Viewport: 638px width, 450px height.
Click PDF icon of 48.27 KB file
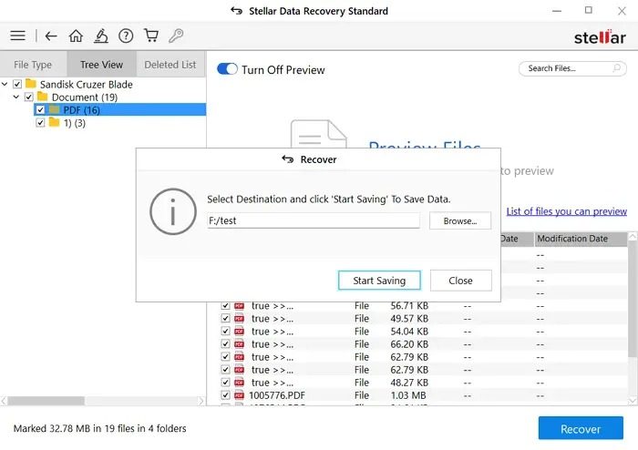[x=239, y=383]
